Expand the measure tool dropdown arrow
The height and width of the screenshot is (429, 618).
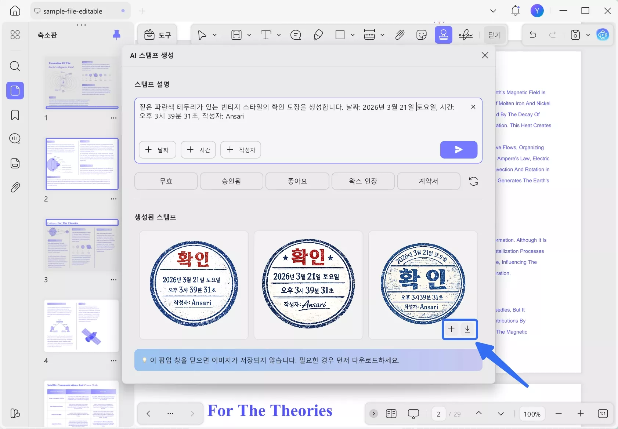click(383, 35)
